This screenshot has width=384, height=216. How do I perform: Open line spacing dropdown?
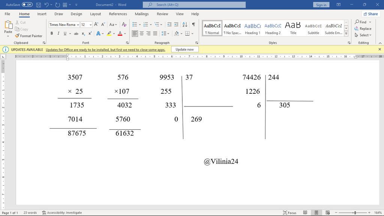pyautogui.click(x=165, y=33)
